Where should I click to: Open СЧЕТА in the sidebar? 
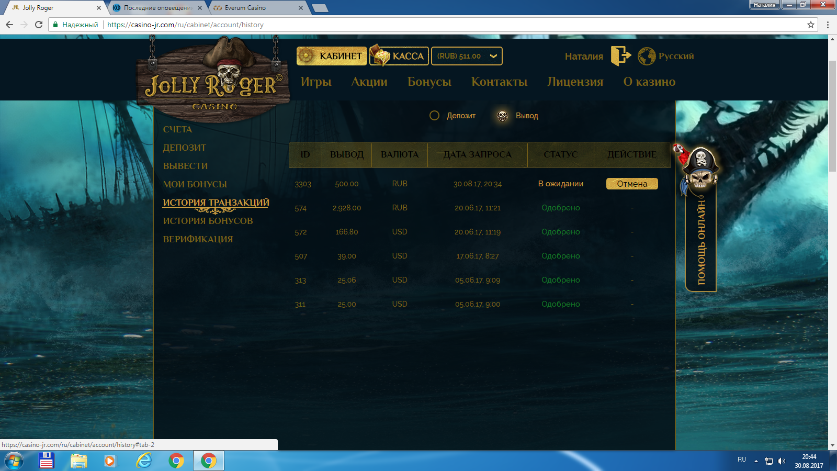click(x=177, y=129)
